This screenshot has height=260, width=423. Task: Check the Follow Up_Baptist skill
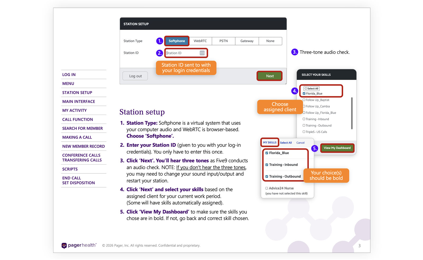click(x=304, y=100)
